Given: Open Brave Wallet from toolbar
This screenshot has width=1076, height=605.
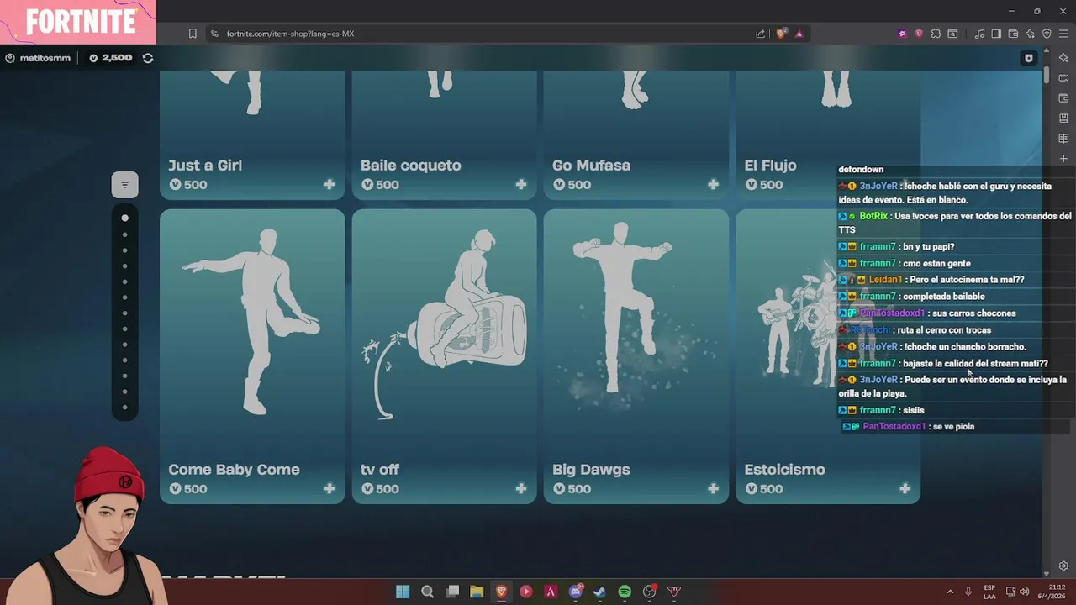Looking at the screenshot, I should 1013,34.
